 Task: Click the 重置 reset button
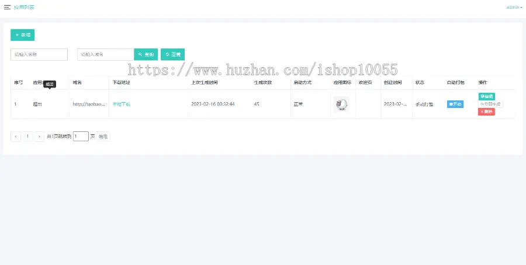[x=173, y=55]
